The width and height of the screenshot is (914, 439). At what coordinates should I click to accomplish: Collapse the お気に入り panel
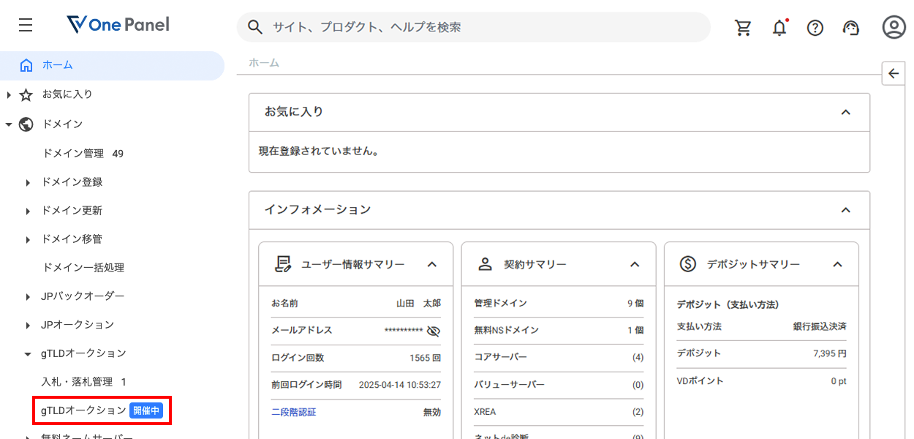[846, 113]
